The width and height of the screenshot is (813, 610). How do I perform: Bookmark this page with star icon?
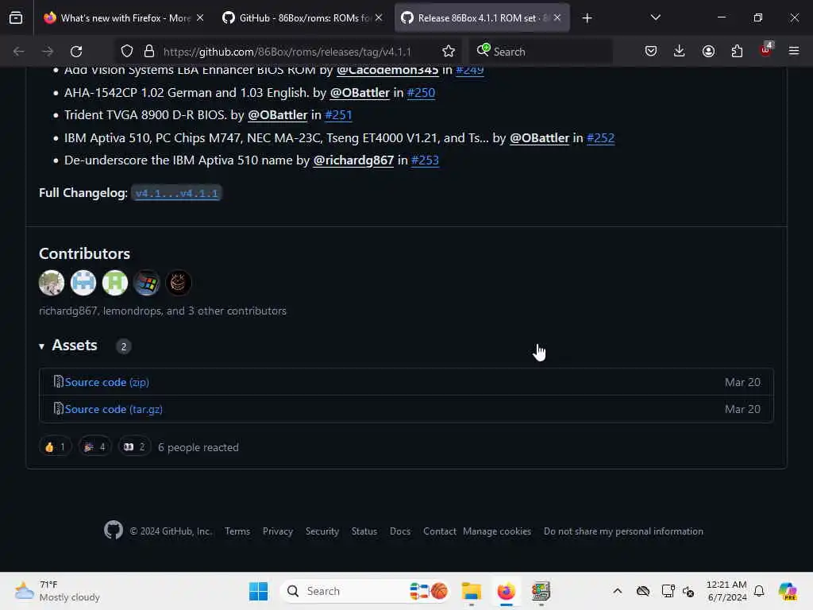coord(449,52)
